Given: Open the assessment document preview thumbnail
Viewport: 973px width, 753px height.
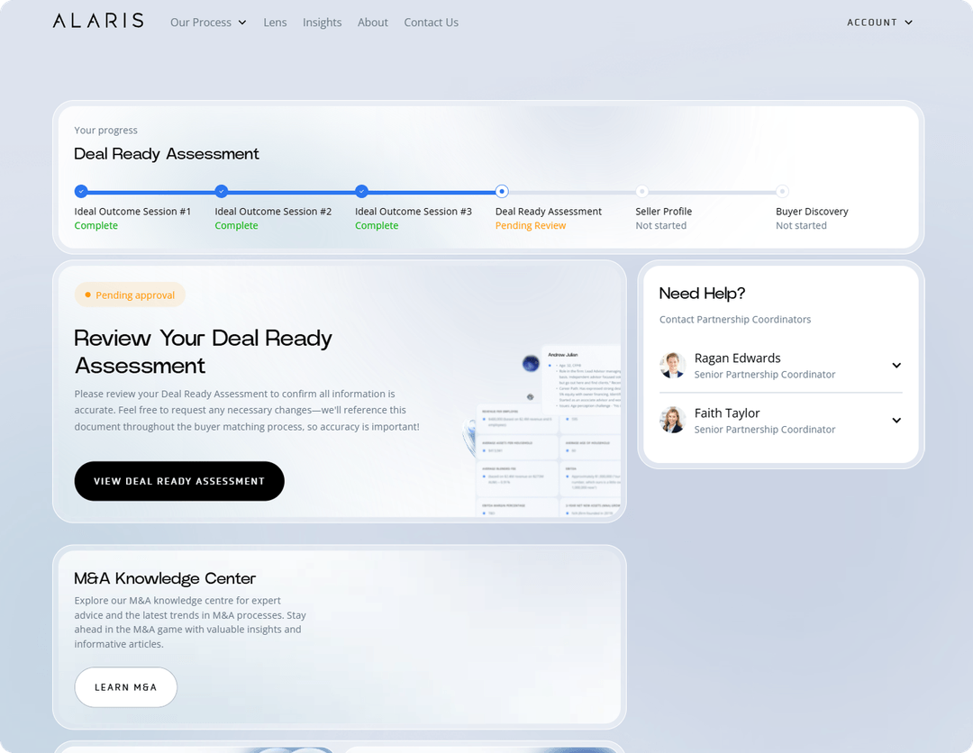Looking at the screenshot, I should 541,430.
